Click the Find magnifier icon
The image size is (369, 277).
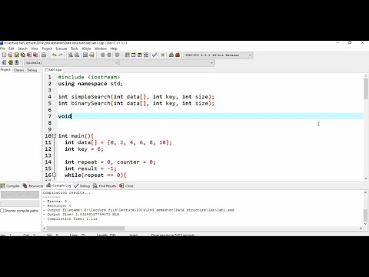[x=71, y=55]
